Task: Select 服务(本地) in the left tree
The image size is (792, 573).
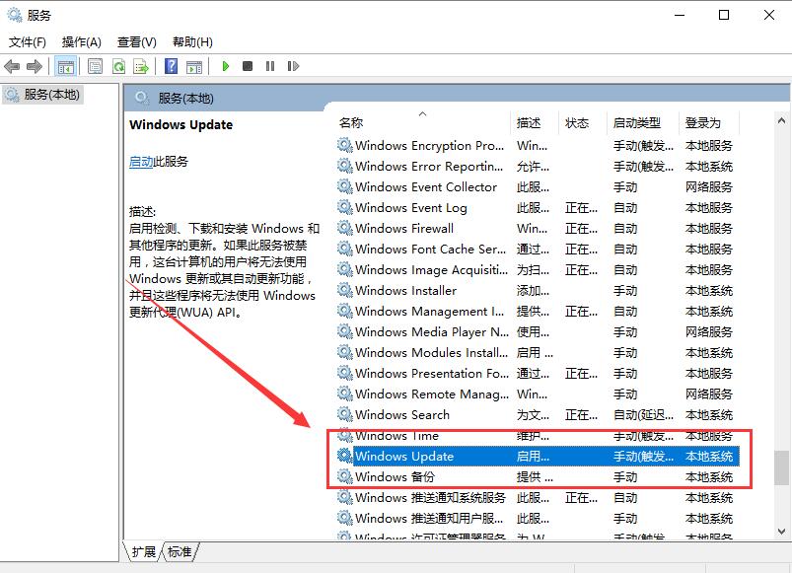Action: click(46, 97)
